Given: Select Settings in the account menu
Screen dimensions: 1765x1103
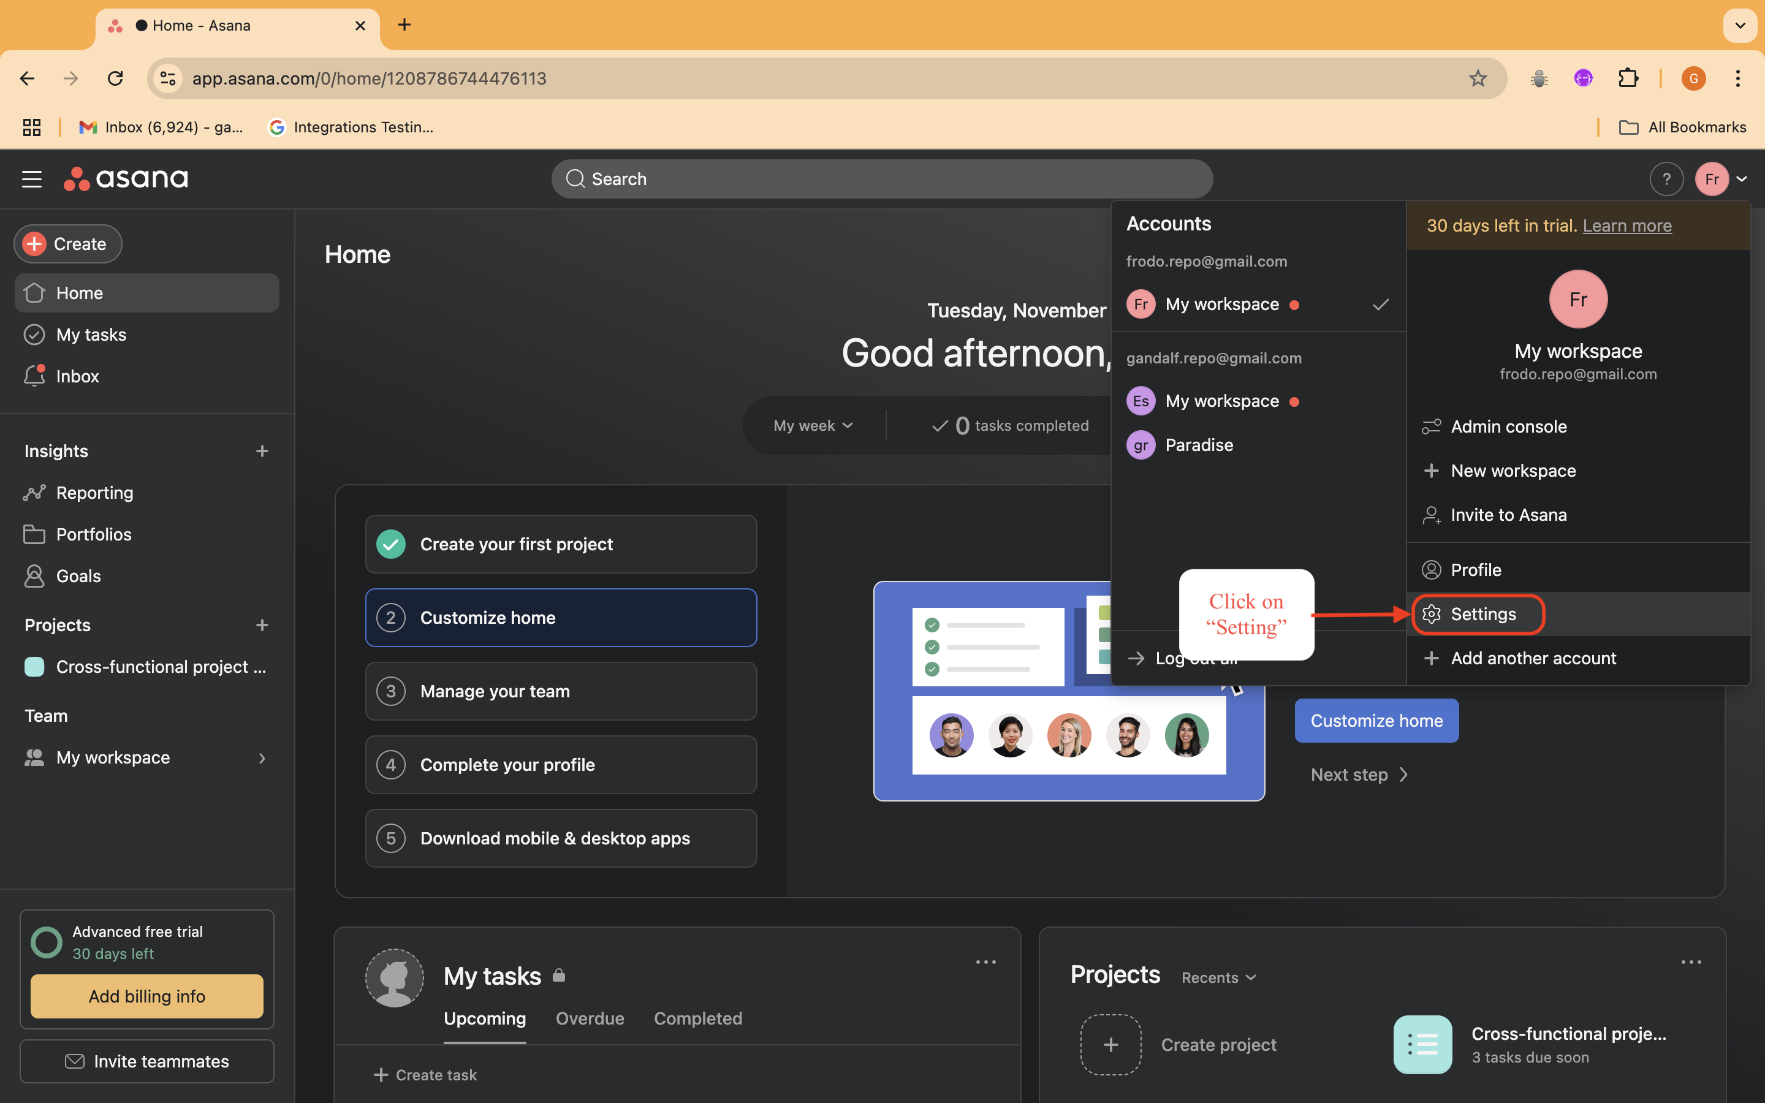Looking at the screenshot, I should (x=1482, y=614).
